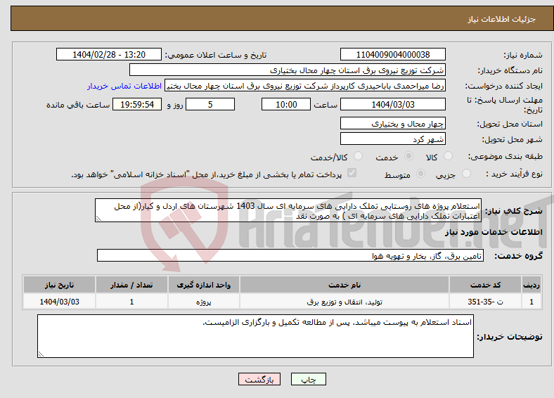Select the کالا/خدمت radio button
Image resolution: width=554 pixels, height=398 pixels.
pos(359,156)
